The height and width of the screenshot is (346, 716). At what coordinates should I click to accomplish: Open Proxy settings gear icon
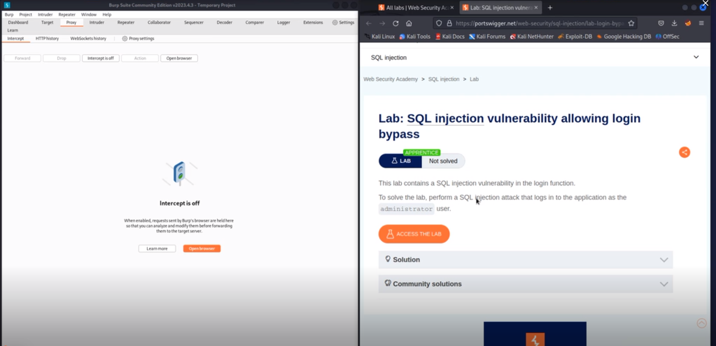pyautogui.click(x=125, y=38)
